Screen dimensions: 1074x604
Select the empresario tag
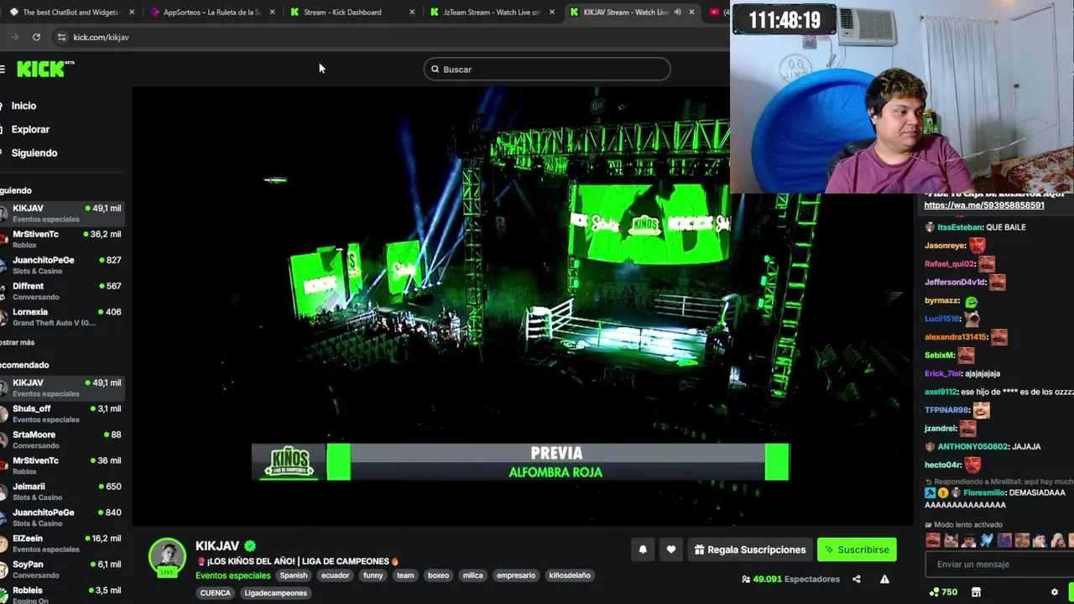(516, 575)
